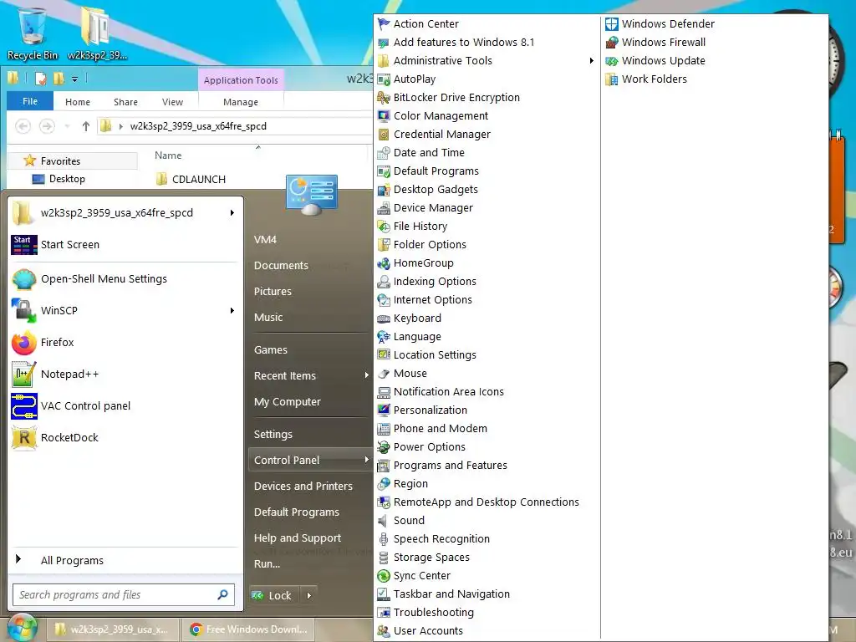The height and width of the screenshot is (642, 856).
Task: Click Windows Update icon
Action: [612, 60]
